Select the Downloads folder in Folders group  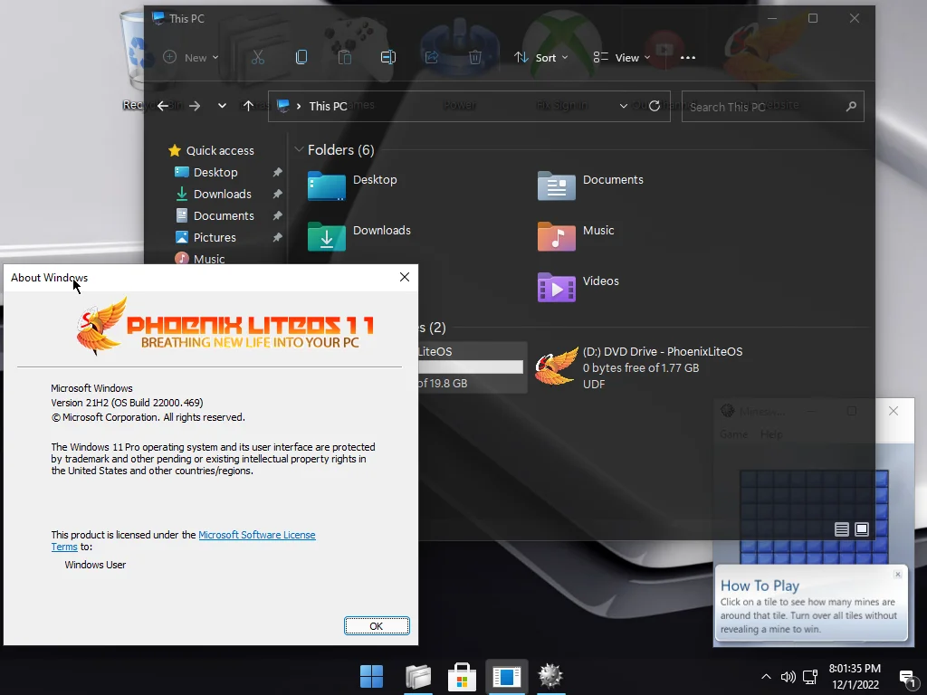tap(358, 236)
